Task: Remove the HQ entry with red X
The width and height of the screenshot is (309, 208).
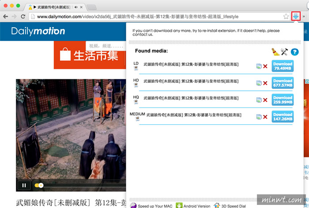Action: click(265, 100)
